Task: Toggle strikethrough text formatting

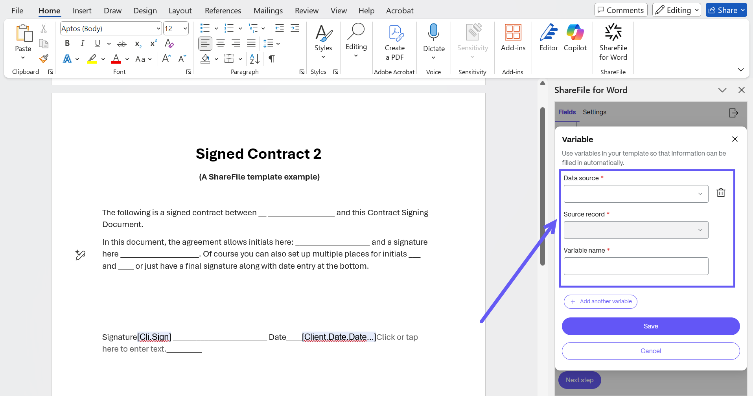Action: point(122,44)
